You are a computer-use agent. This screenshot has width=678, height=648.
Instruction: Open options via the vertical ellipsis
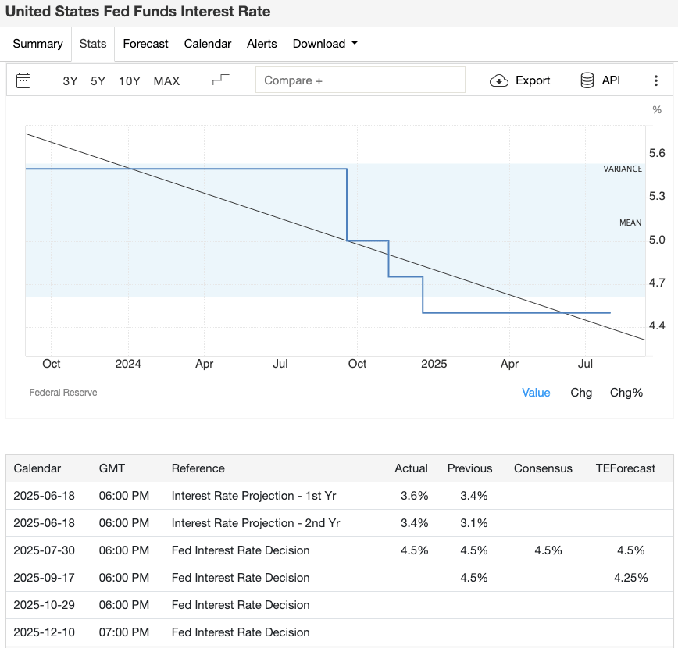click(x=656, y=80)
